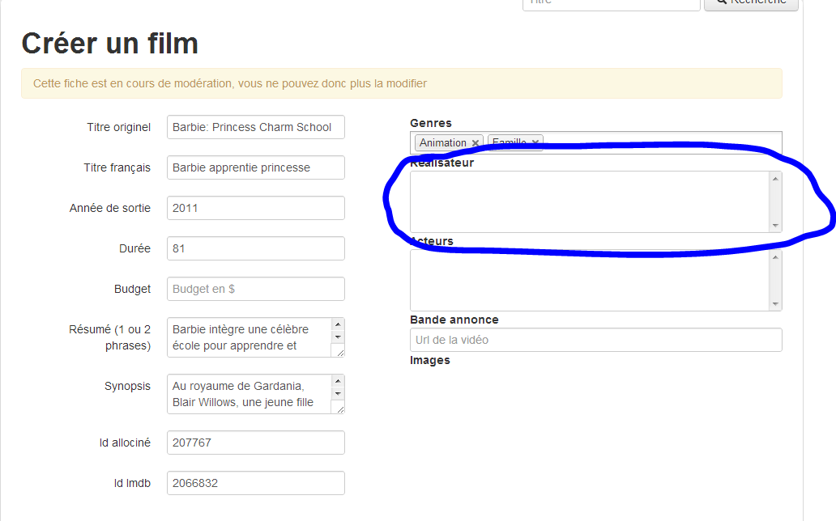
Task: Click the Bande annonce label
Action: click(454, 320)
